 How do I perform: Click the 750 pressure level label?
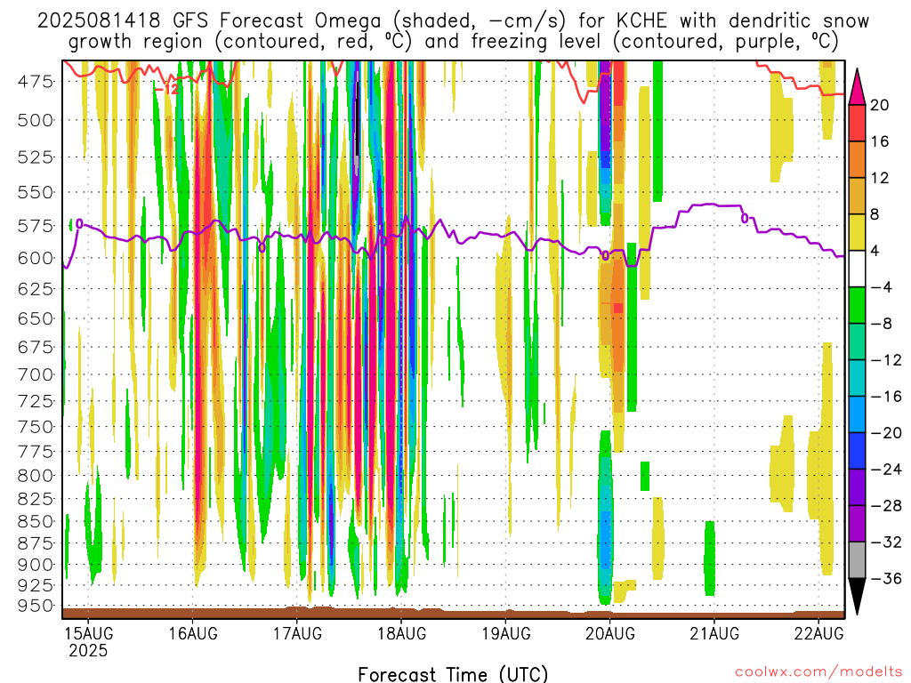coord(36,427)
